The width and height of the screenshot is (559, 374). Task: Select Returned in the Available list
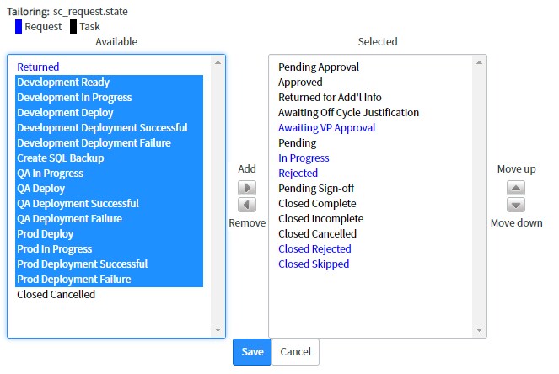pos(109,67)
